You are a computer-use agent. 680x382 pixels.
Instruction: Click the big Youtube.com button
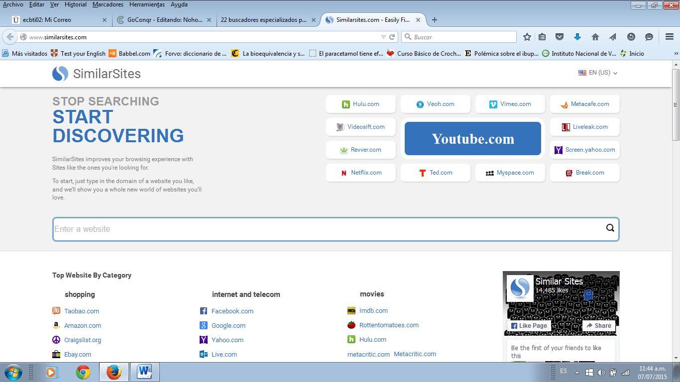pos(472,139)
